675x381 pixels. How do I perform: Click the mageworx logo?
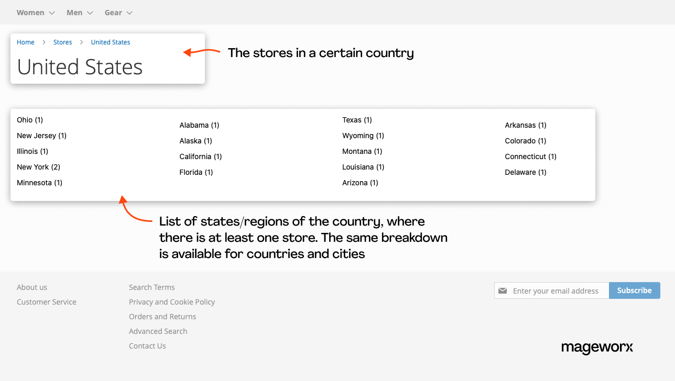coord(597,348)
